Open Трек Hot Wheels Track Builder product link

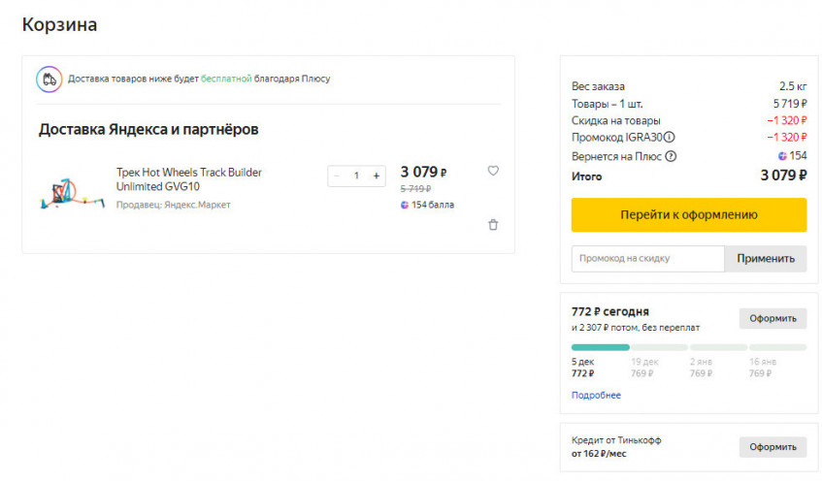coord(188,179)
